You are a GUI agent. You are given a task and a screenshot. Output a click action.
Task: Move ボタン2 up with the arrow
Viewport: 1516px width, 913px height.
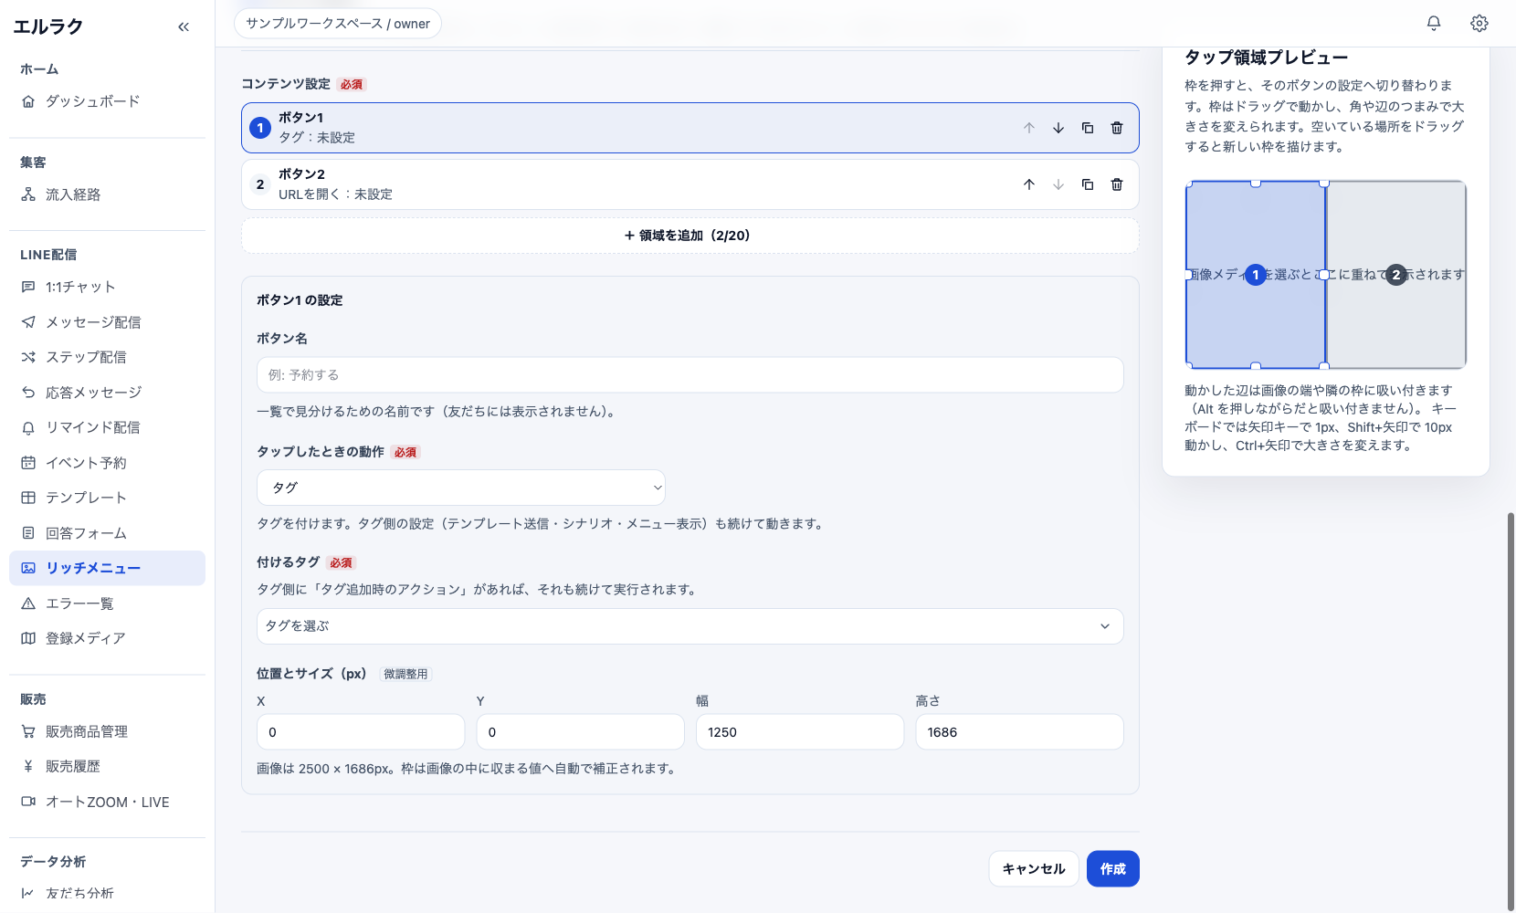click(x=1029, y=184)
